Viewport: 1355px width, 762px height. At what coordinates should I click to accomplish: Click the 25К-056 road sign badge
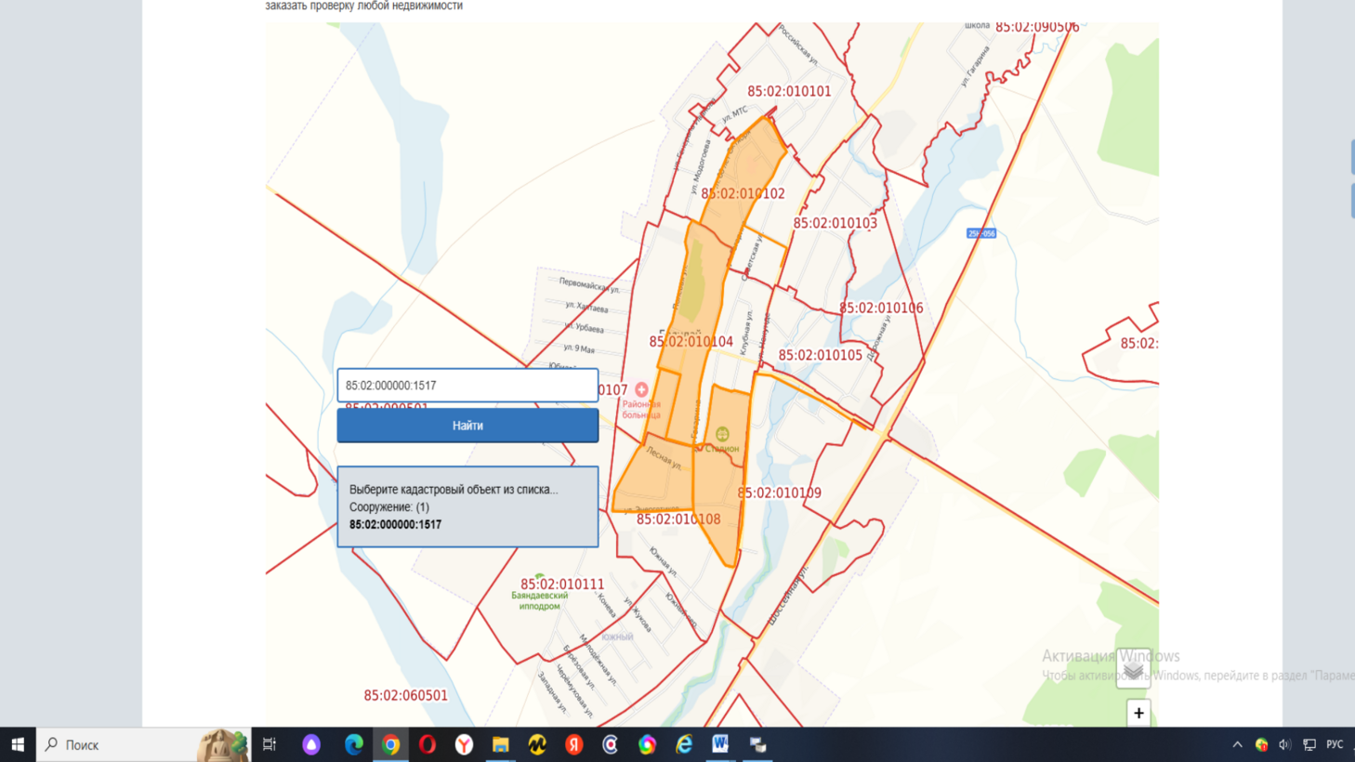[x=981, y=233]
